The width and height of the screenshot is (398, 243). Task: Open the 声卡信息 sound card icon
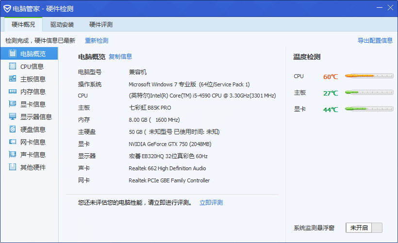pos(13,154)
